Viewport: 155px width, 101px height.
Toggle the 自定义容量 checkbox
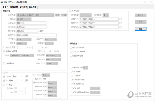point(4,47)
